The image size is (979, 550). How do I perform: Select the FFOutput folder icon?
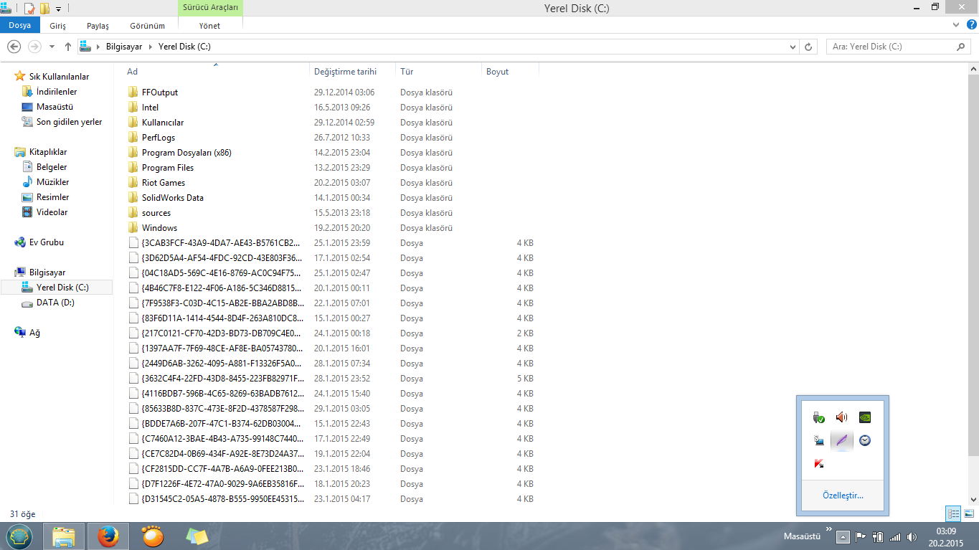[133, 92]
